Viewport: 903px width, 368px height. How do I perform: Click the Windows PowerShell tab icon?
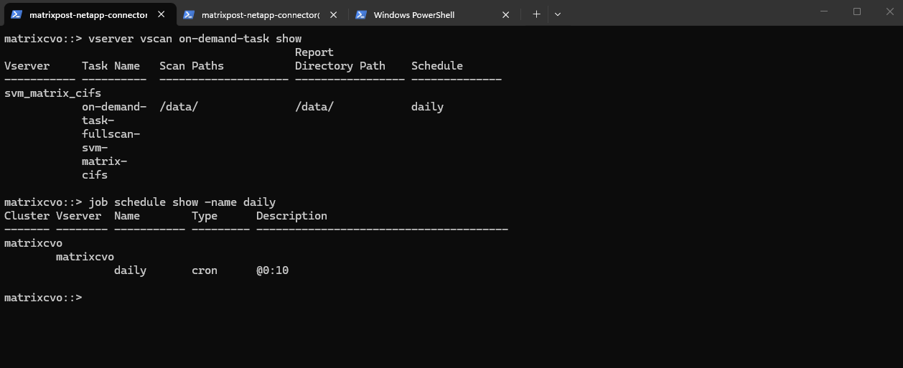[361, 14]
